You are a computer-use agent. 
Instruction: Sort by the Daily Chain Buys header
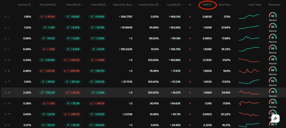click(x=123, y=5)
